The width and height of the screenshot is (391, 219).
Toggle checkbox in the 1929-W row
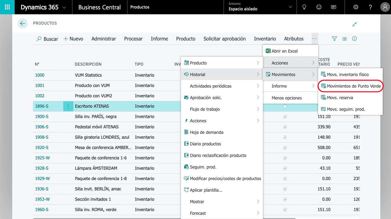(285, 179)
